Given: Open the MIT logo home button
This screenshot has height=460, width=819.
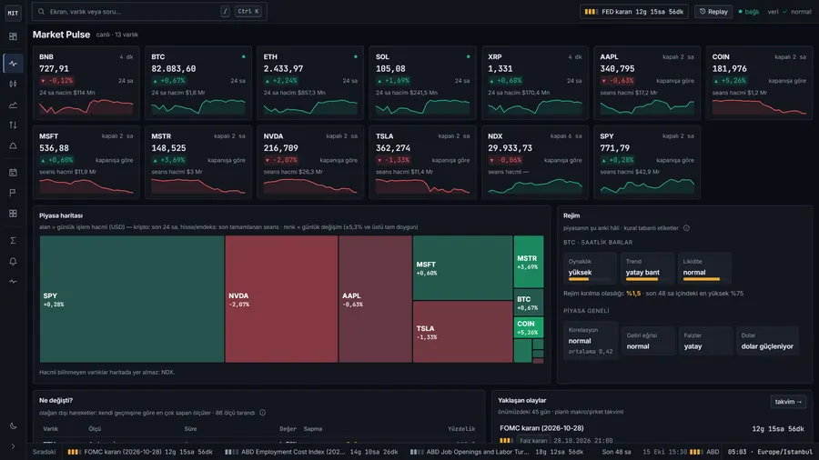Looking at the screenshot, I should tap(13, 13).
